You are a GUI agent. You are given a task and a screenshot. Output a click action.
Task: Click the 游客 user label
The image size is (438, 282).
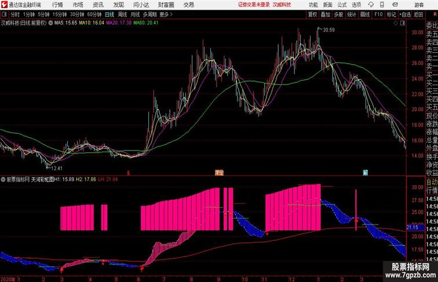pyautogui.click(x=419, y=5)
